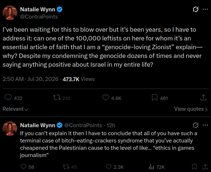This screenshot has width=211, height=172.
Task: Bookmark the reply tweet
Action: pos(194,167)
